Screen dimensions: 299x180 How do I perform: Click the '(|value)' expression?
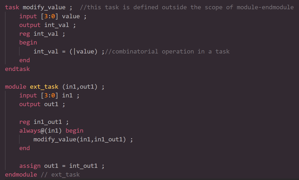(84, 51)
